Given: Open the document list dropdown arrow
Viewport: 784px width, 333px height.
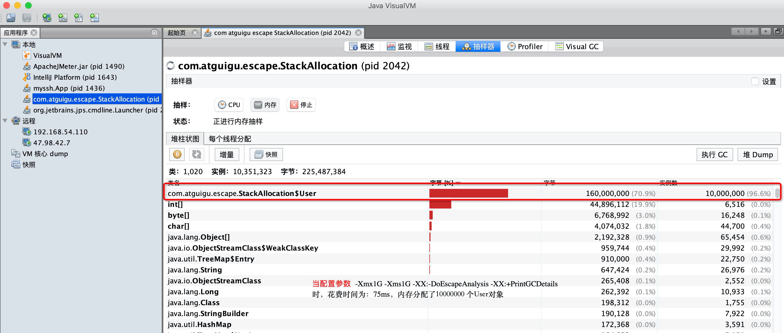Looking at the screenshot, I should [x=765, y=31].
